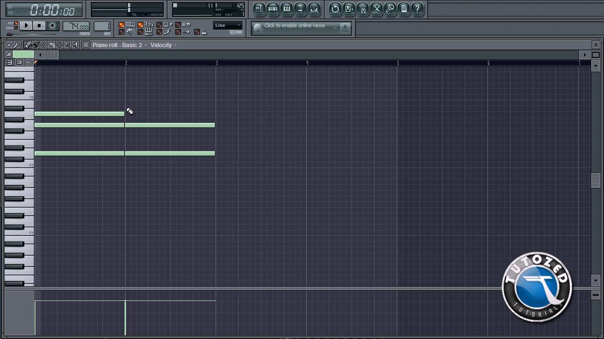Open piano roll main menu arrow

[x=8, y=45]
